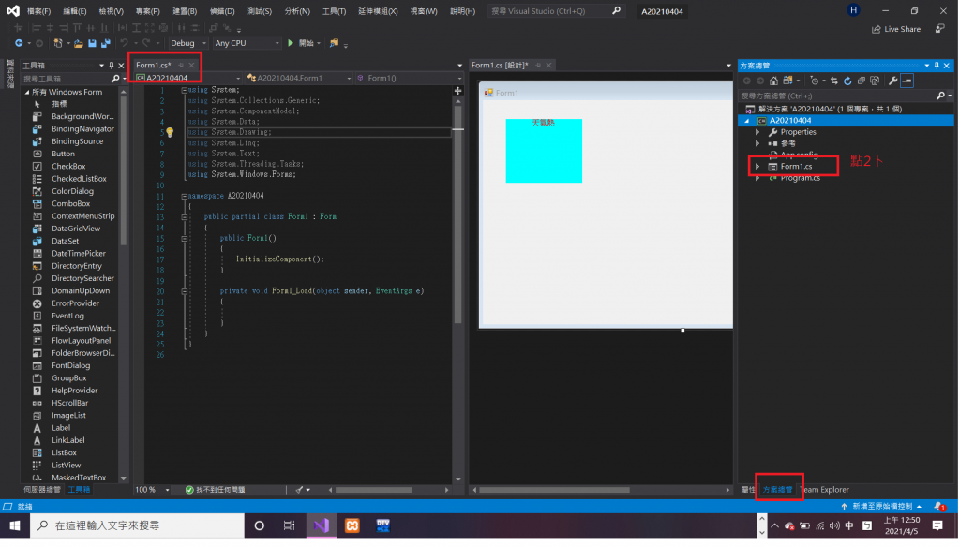Click the XAMPP icon on the taskbar
Screen dimensions: 960x547
point(352,525)
